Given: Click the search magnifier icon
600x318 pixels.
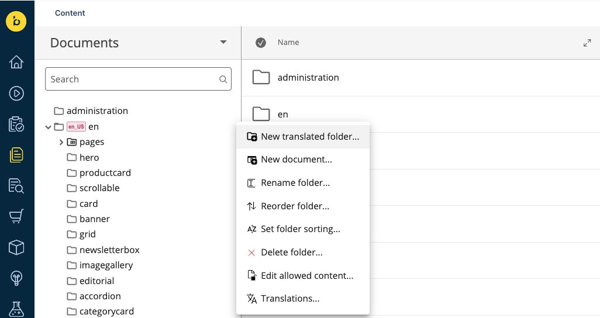Looking at the screenshot, I should (x=223, y=79).
